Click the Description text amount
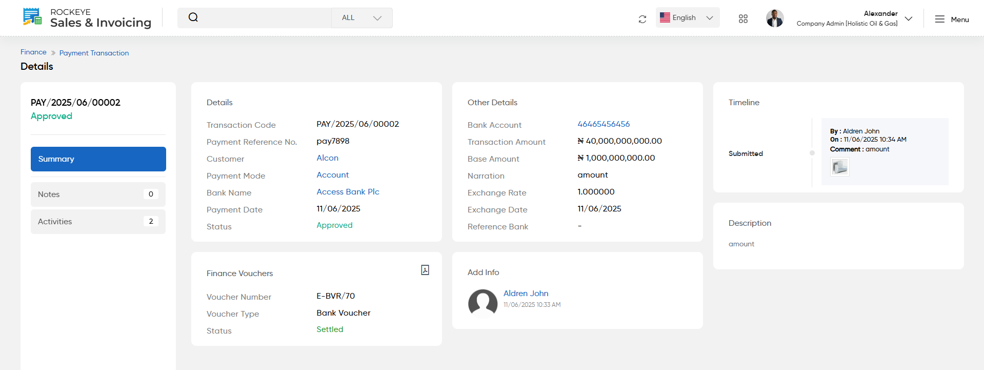Screen dimensions: 984x370 (741, 244)
